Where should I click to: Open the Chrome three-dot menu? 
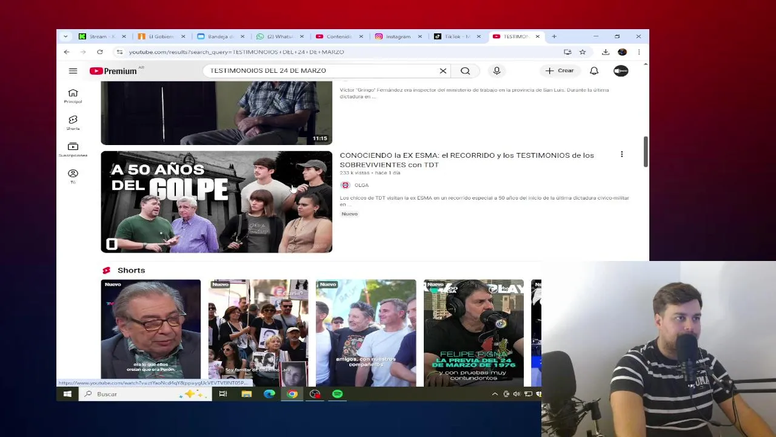[638, 52]
